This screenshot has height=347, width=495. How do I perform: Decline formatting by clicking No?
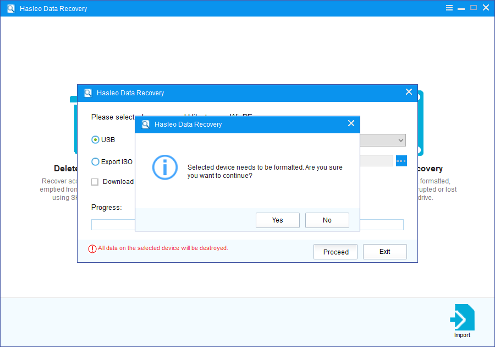327,220
